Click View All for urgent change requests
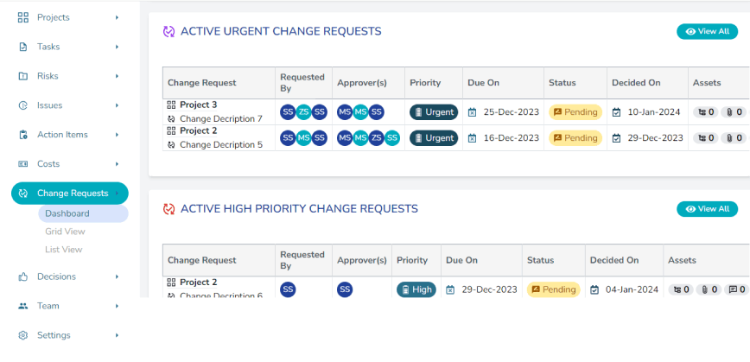Viewport: 750px width, 362px height. pyautogui.click(x=707, y=31)
